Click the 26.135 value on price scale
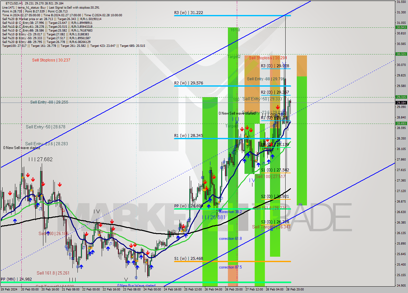408x293 pixels. point(401,233)
